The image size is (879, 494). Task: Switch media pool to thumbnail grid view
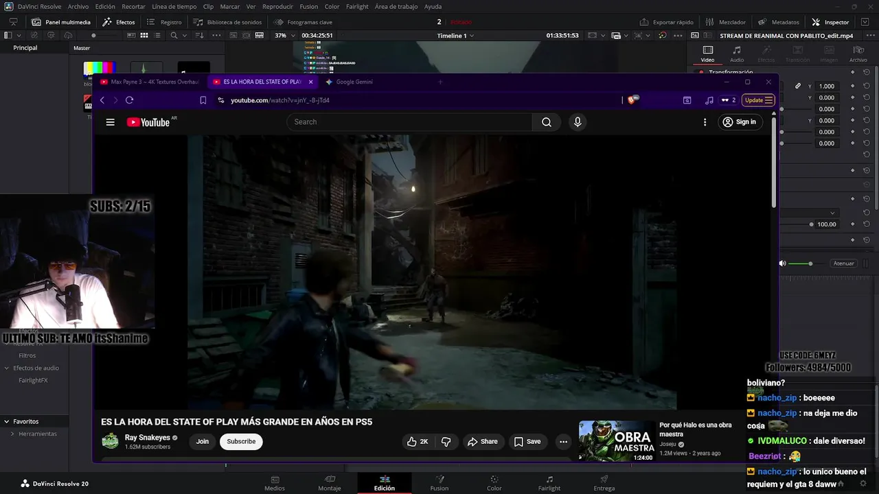click(x=144, y=35)
